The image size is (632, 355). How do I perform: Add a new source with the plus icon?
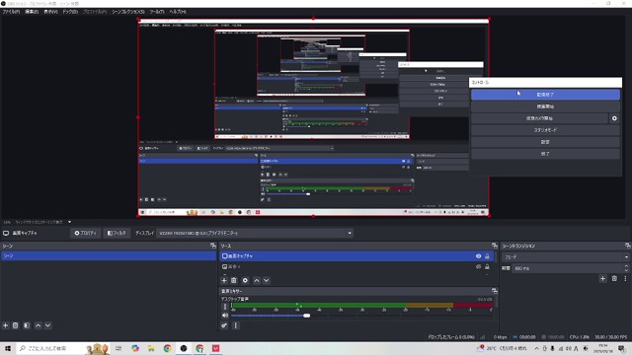(x=224, y=280)
